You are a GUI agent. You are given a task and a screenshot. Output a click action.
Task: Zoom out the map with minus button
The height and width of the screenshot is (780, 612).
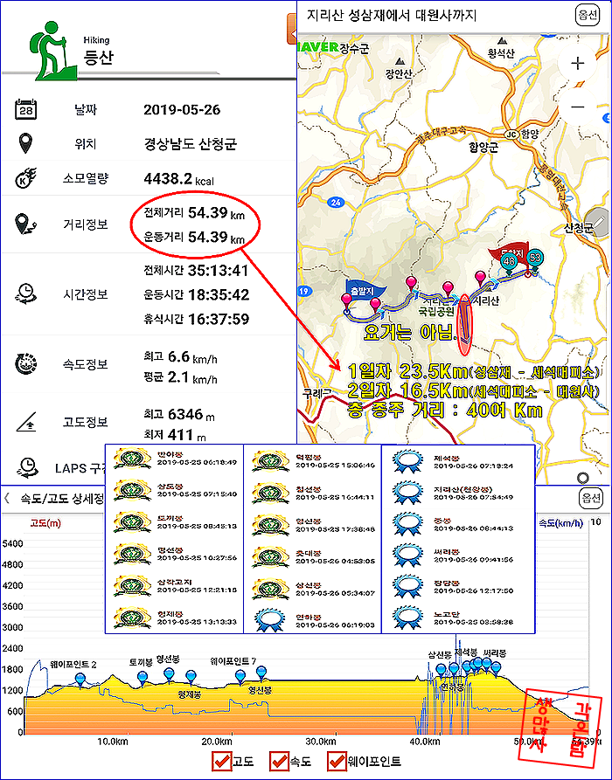(578, 107)
